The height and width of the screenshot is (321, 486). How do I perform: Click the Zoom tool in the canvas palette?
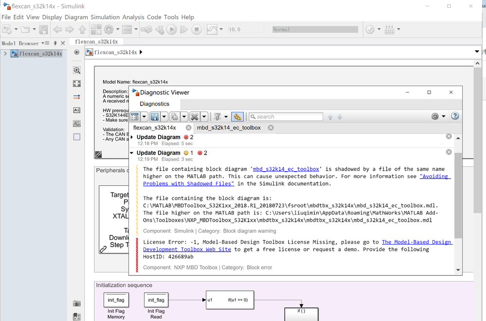click(77, 71)
